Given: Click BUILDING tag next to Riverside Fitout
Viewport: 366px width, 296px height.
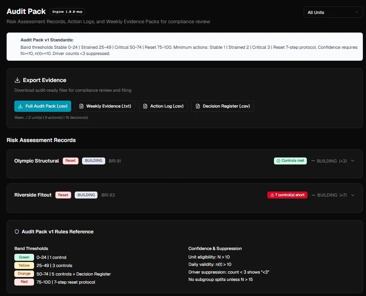Looking at the screenshot, I should coord(86,195).
